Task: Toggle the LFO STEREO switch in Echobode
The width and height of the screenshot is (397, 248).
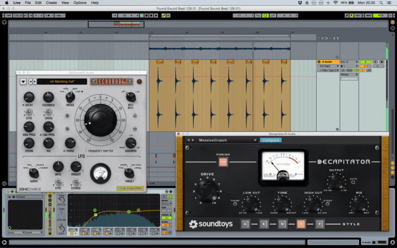Action: point(76,182)
